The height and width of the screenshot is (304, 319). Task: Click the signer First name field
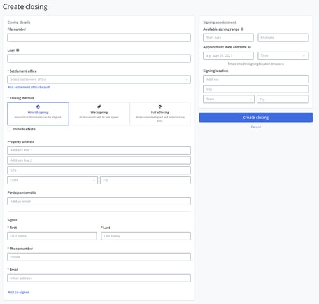coord(52,236)
